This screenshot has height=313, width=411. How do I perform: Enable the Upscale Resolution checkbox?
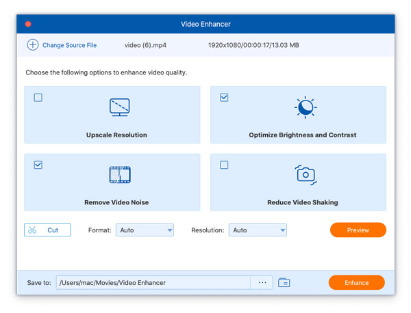pos(38,98)
